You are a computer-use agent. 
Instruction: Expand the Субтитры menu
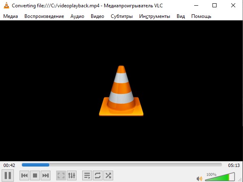[x=122, y=16]
